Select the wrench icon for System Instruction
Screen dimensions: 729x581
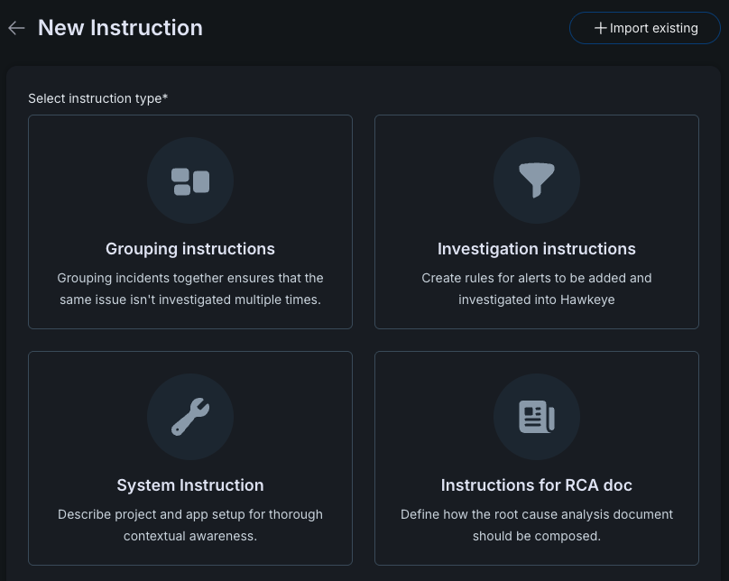tap(189, 417)
